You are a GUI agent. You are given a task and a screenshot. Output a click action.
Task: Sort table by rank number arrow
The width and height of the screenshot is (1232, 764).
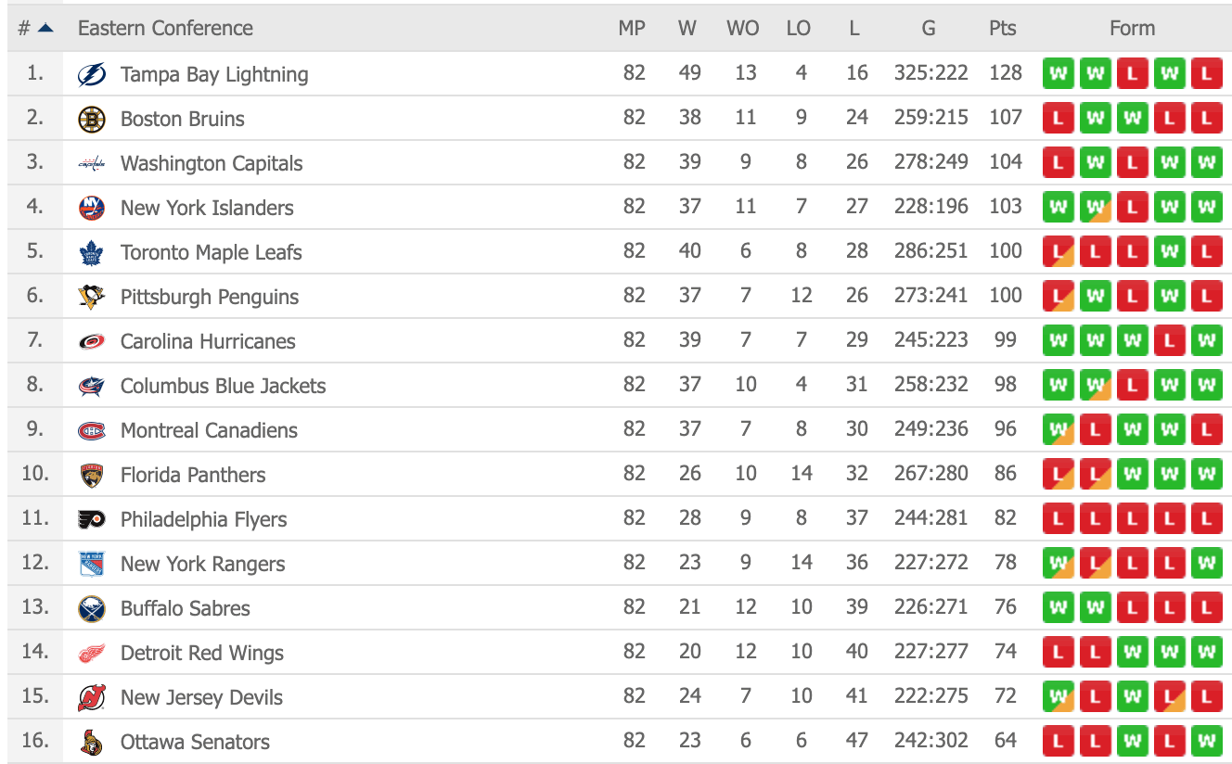[45, 28]
